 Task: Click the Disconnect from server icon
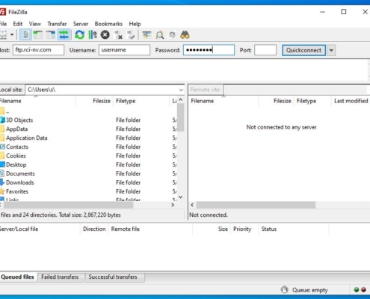pos(118,35)
